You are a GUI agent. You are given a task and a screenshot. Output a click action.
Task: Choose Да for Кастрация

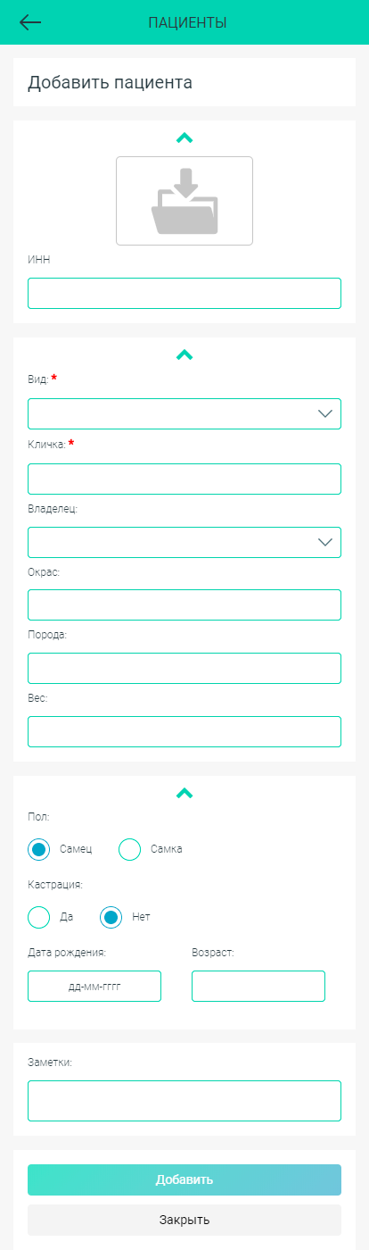point(39,917)
